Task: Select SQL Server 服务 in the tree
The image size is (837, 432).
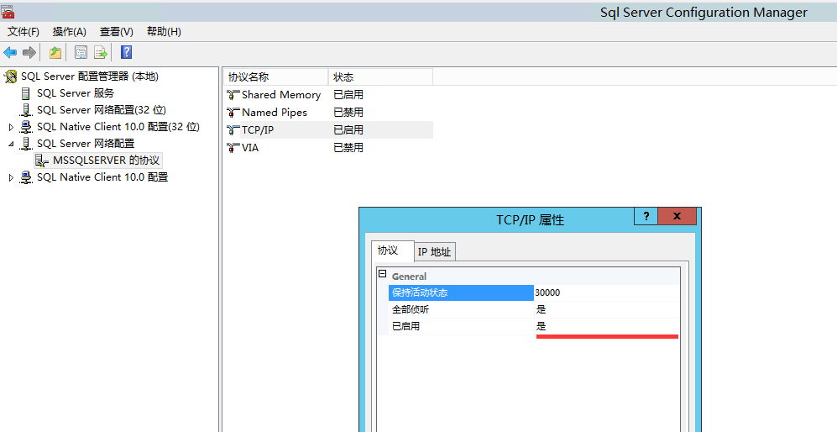Action: click(x=75, y=93)
